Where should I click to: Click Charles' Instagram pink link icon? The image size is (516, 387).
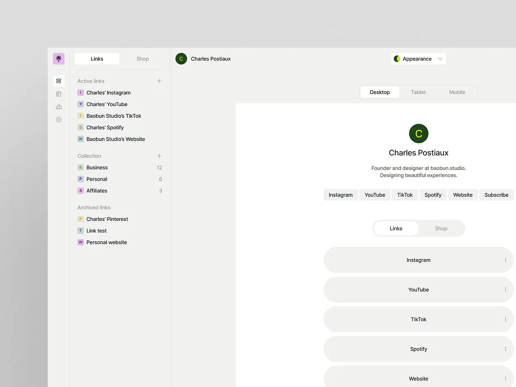point(80,92)
